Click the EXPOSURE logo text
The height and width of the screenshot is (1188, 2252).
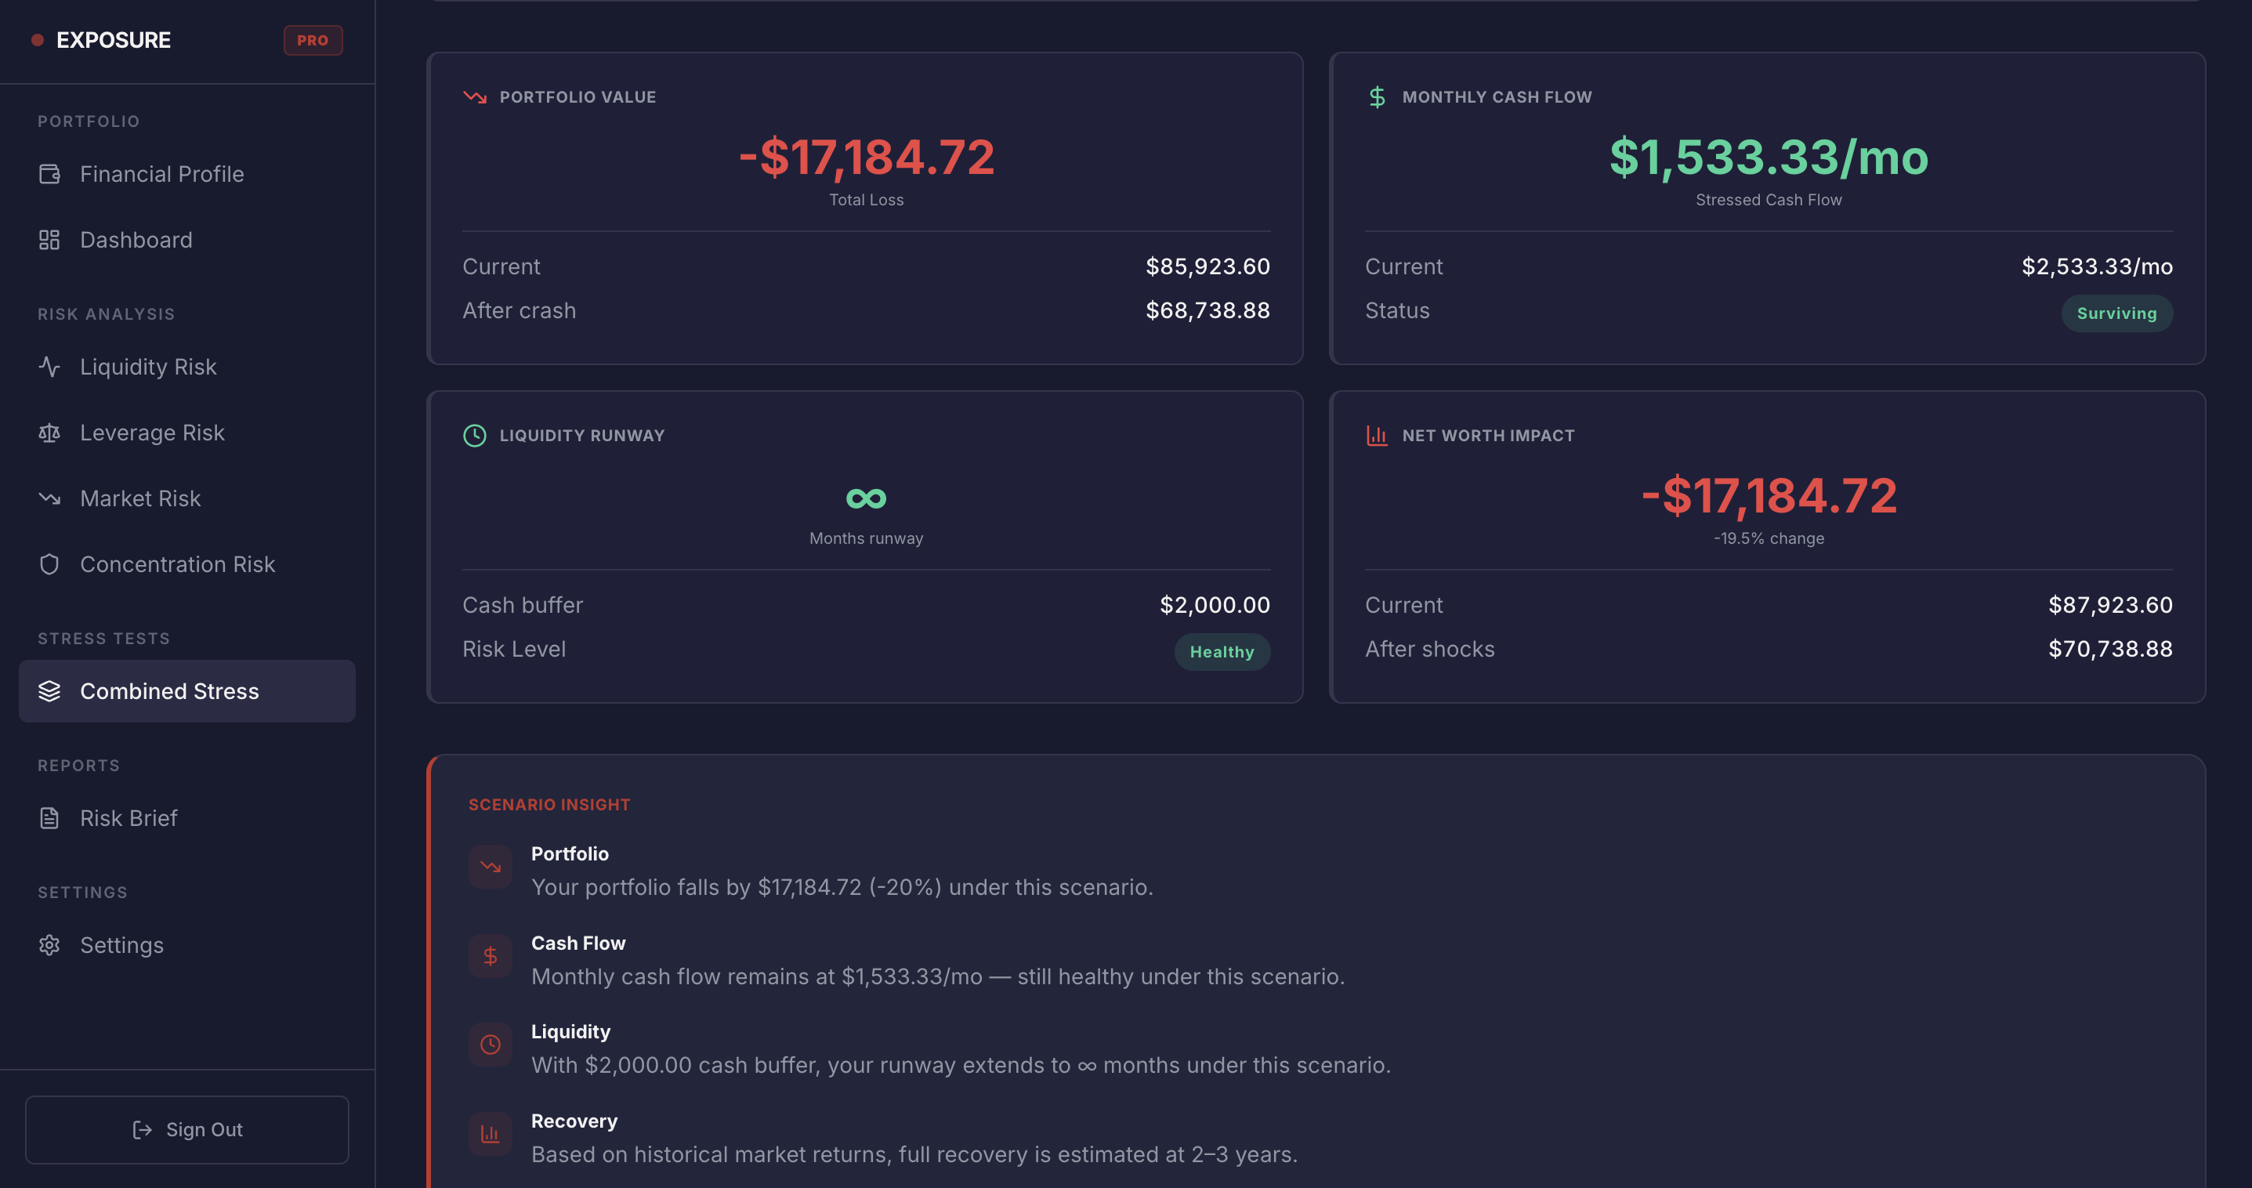coord(114,40)
